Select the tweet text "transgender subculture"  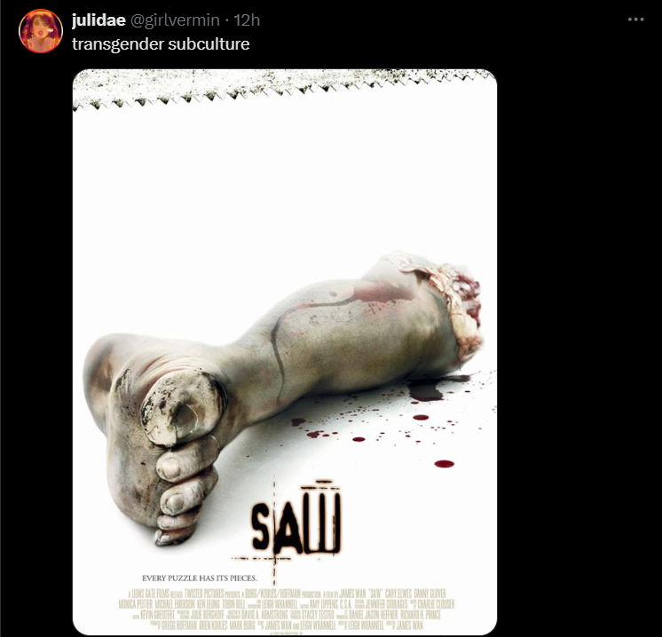(x=161, y=43)
